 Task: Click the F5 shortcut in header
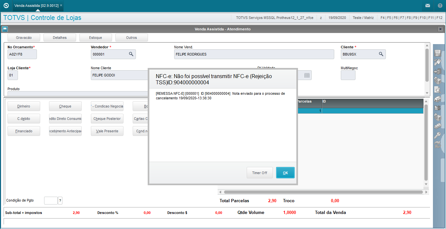click(x=389, y=18)
